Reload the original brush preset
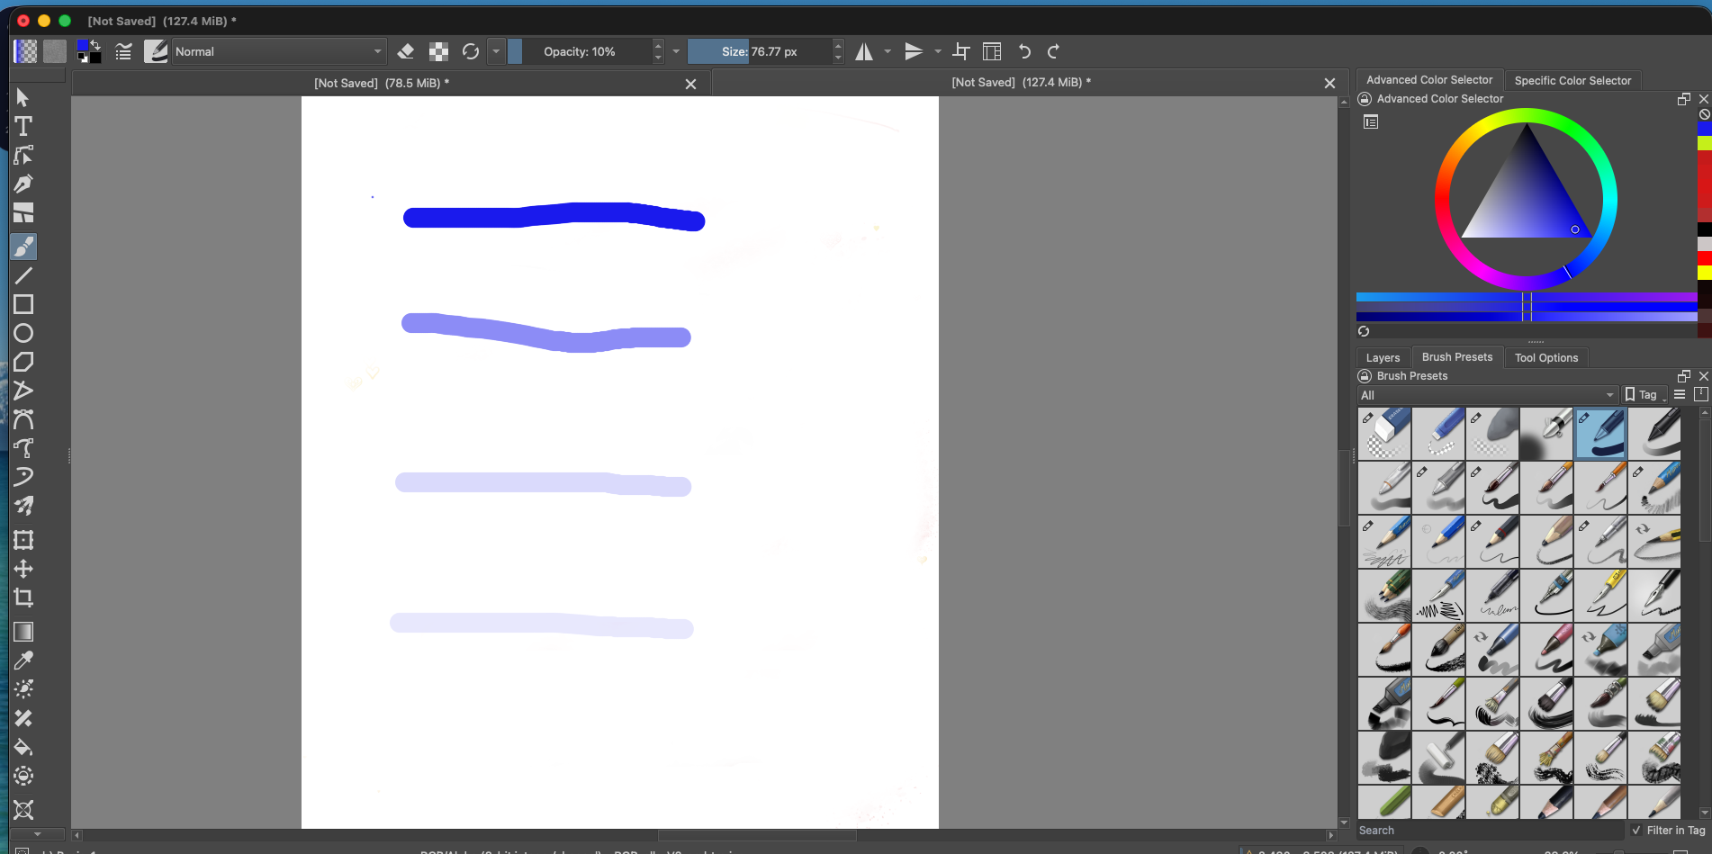 471,51
